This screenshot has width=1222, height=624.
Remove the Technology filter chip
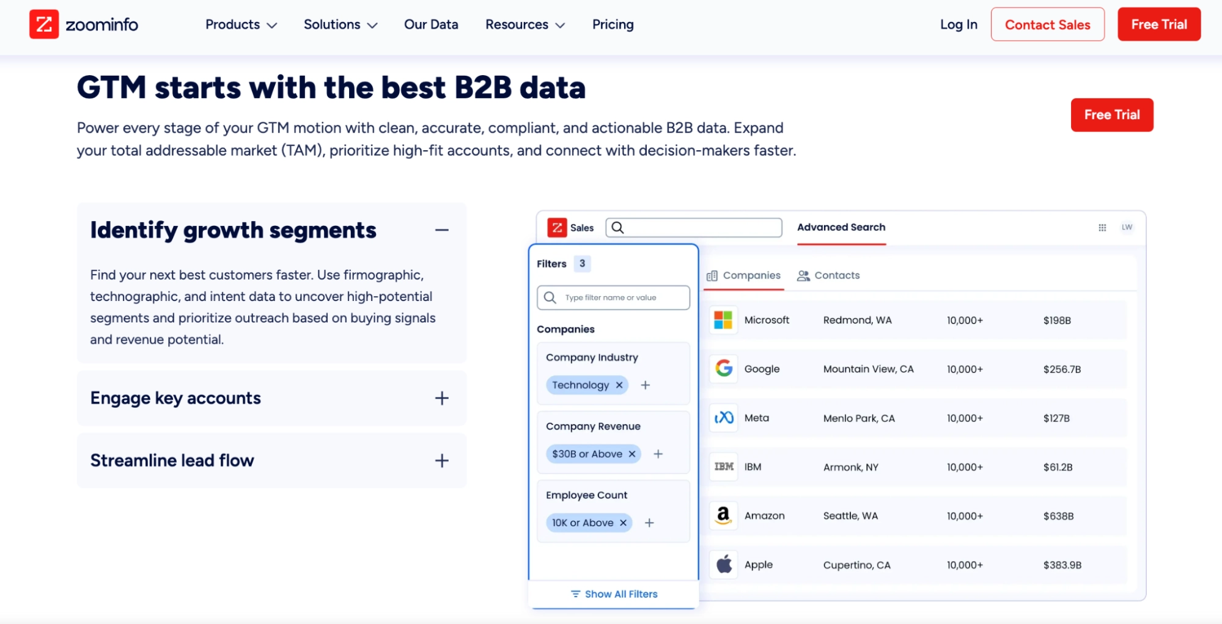point(619,385)
